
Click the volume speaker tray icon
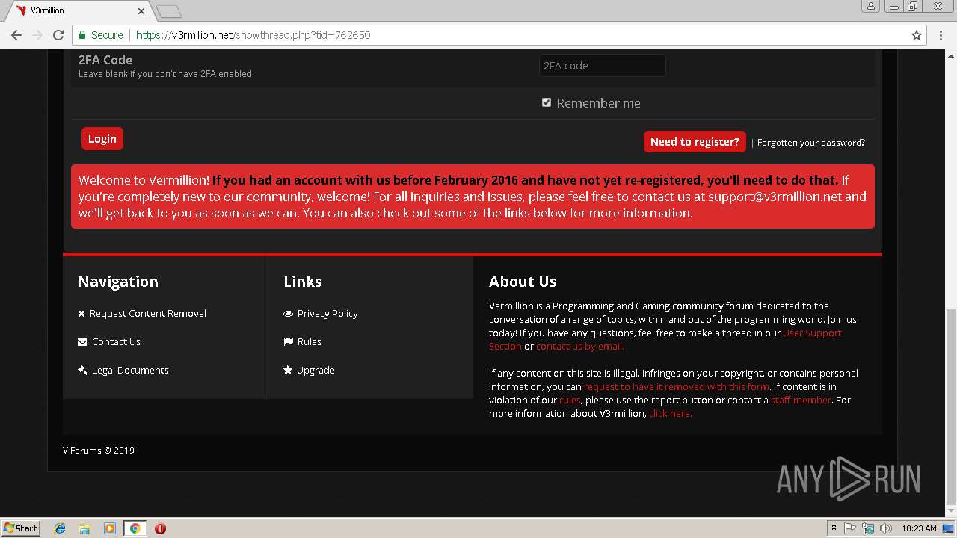tap(886, 528)
